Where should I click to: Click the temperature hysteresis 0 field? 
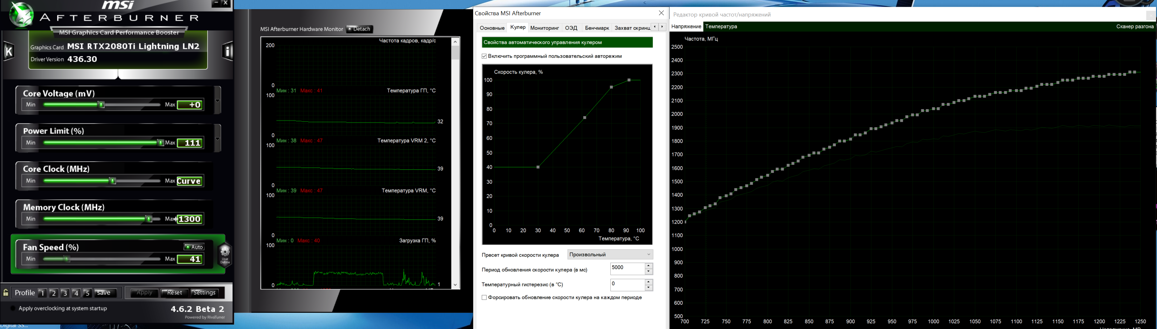(628, 285)
